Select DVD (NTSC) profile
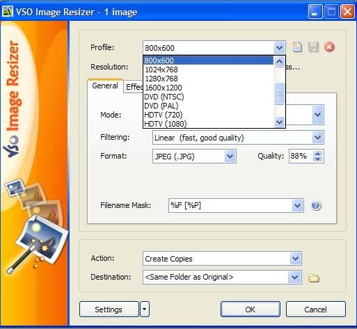The width and height of the screenshot is (357, 329). click(208, 97)
